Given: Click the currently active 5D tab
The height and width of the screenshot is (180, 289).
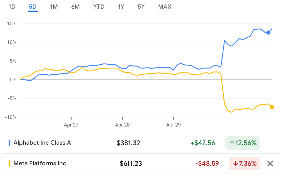Looking at the screenshot, I should [x=33, y=7].
